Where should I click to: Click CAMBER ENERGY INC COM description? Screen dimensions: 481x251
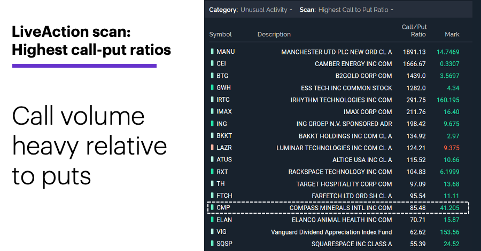353,64
